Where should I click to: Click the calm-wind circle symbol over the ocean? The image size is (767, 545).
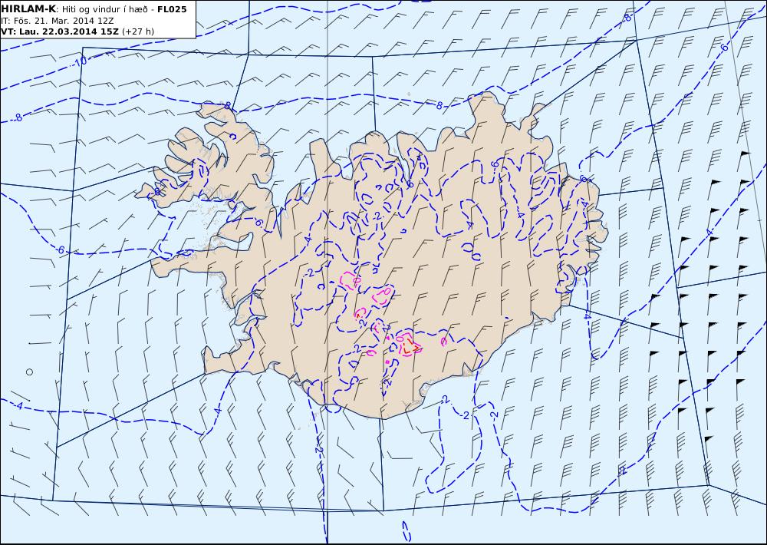[x=29, y=372]
